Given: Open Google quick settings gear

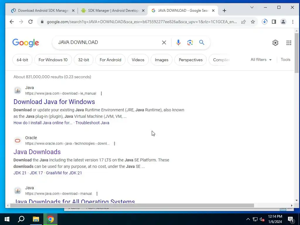Looking at the screenshot, I should [x=275, y=43].
